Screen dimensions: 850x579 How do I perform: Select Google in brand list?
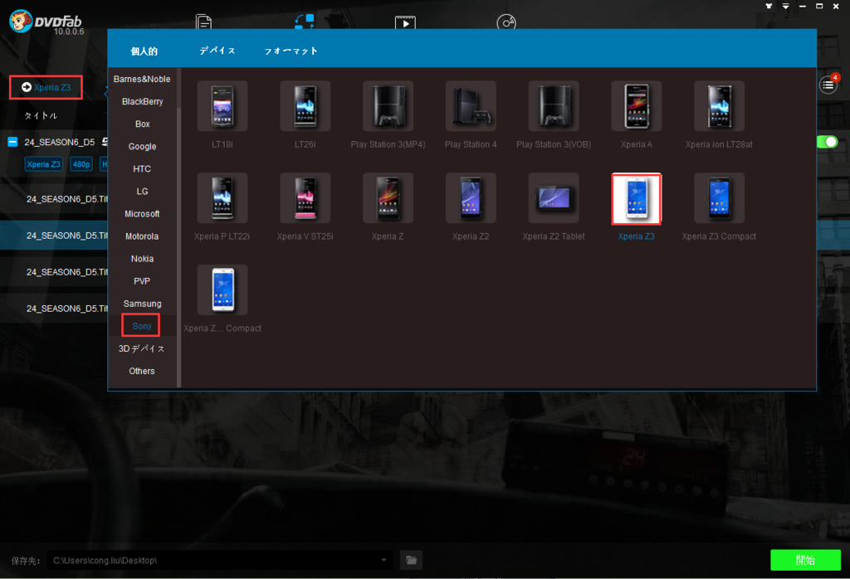click(142, 146)
